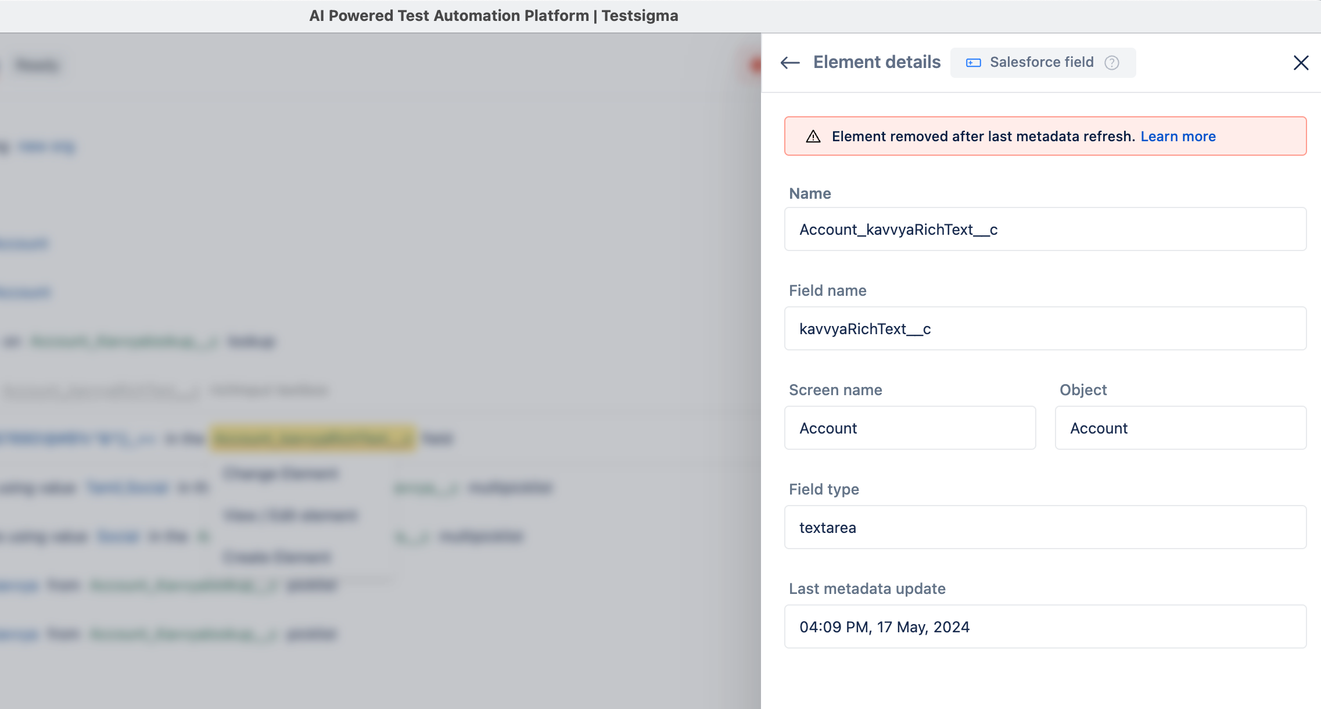Click the back arrow beside Element details
The width and height of the screenshot is (1321, 709).
[x=790, y=63]
